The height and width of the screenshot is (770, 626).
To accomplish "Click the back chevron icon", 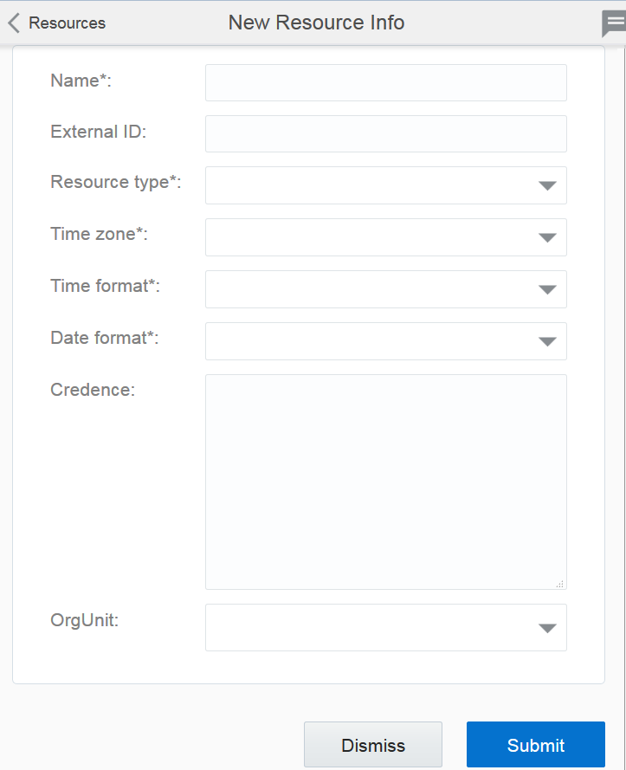I will coord(13,23).
